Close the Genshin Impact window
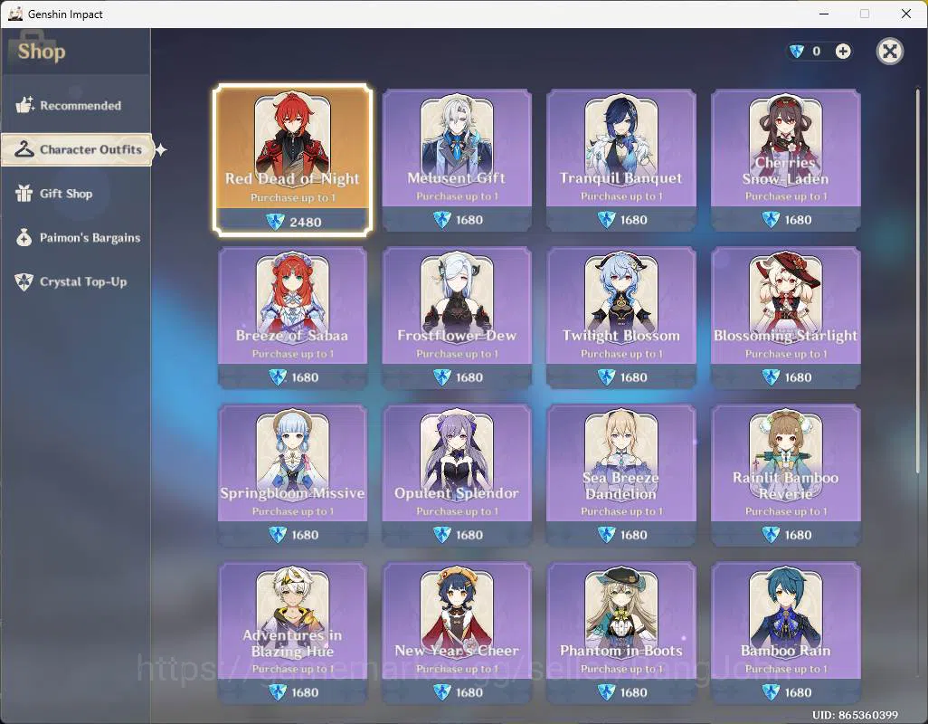Image resolution: width=928 pixels, height=724 pixels. point(906,14)
